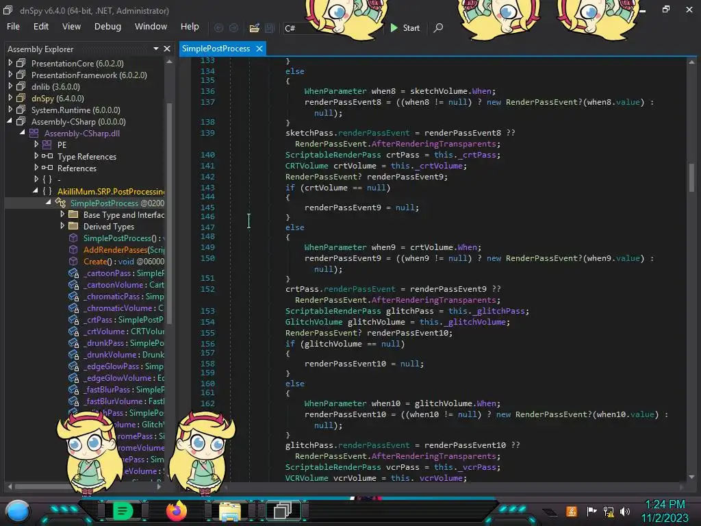Click the PE node icon
Screen dimensions: 701x526
tap(47, 145)
